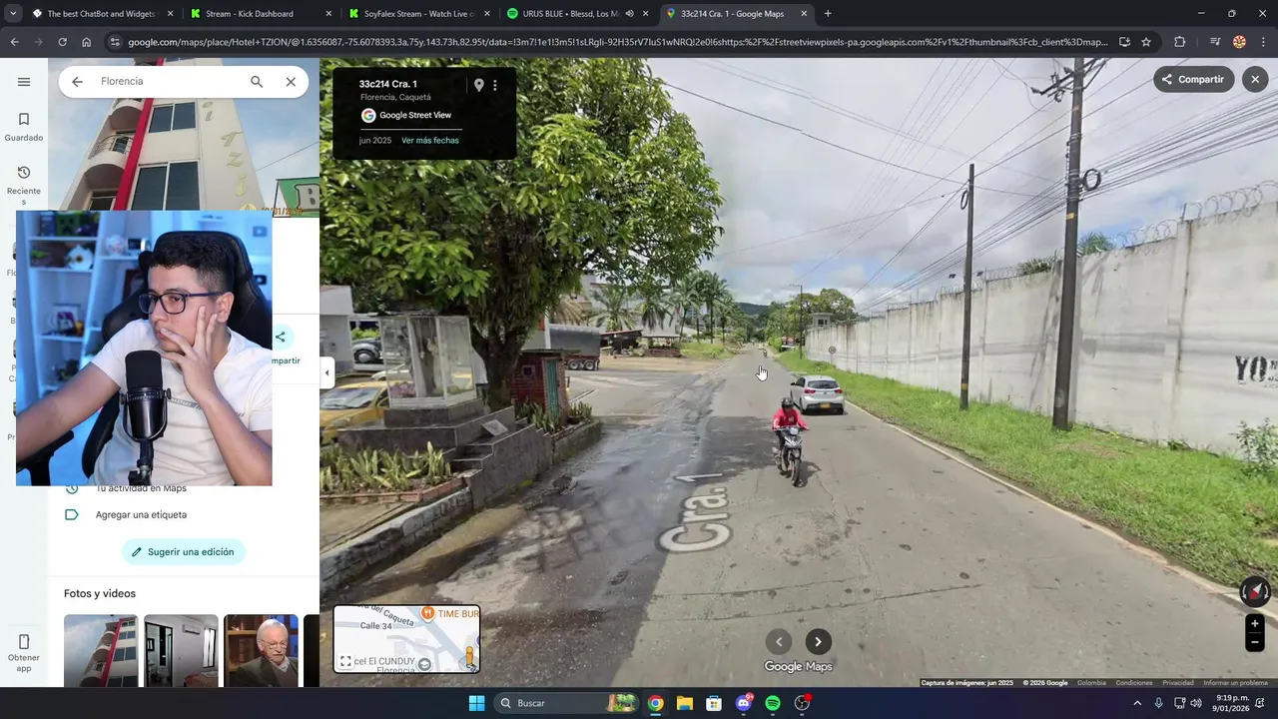Open Spotify from the taskbar
This screenshot has height=719, width=1278.
[773, 703]
